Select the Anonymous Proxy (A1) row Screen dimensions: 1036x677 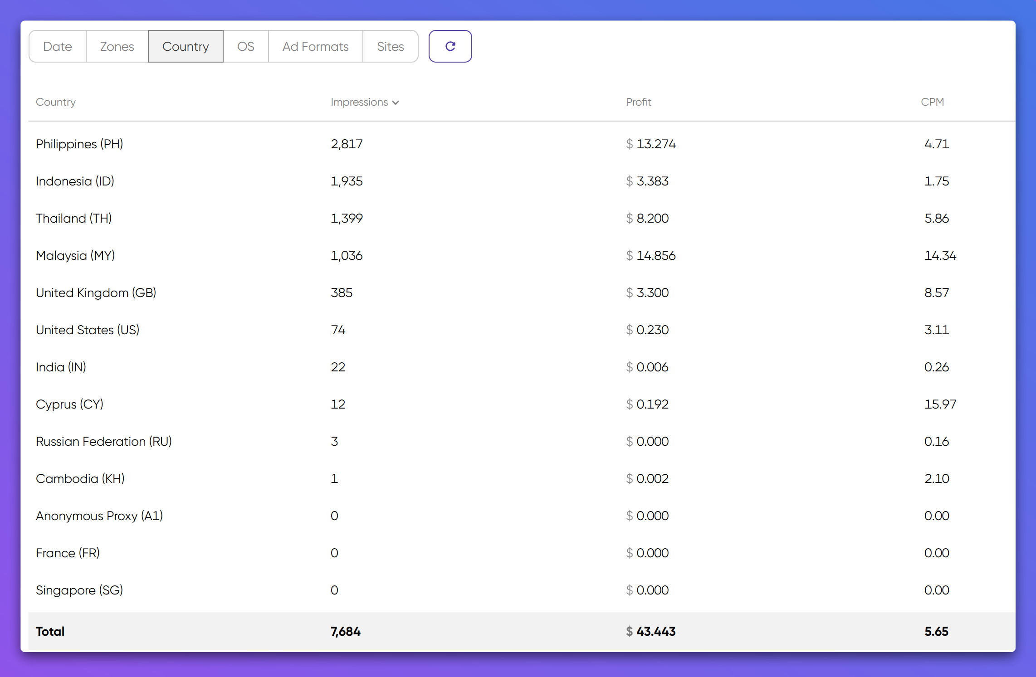(99, 516)
